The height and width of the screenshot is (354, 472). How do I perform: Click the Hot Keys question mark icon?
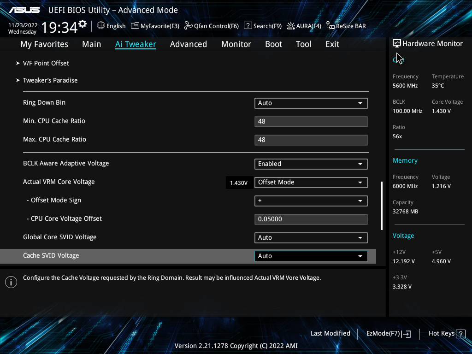click(x=460, y=334)
